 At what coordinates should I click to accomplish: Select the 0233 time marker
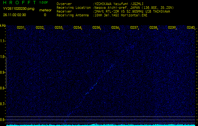pyautogui.click(x=59, y=28)
